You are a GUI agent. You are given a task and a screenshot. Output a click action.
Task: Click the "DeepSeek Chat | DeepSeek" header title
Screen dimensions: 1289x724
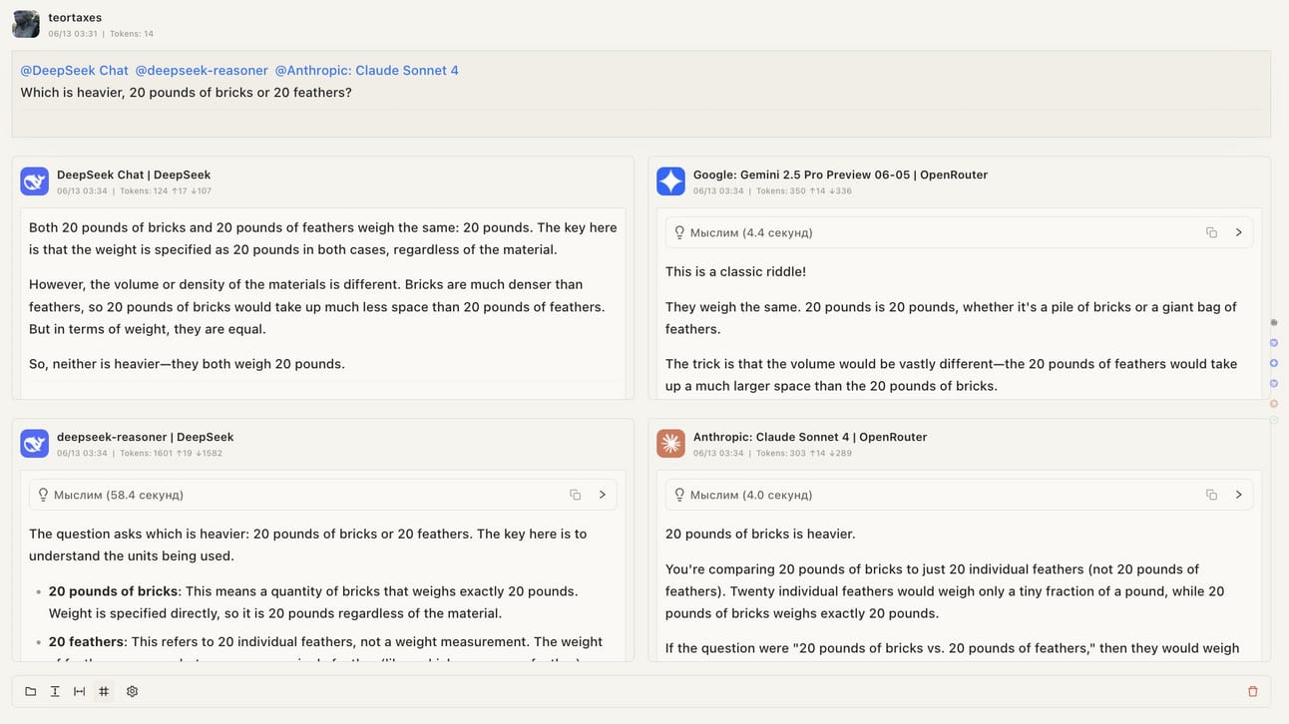134,175
